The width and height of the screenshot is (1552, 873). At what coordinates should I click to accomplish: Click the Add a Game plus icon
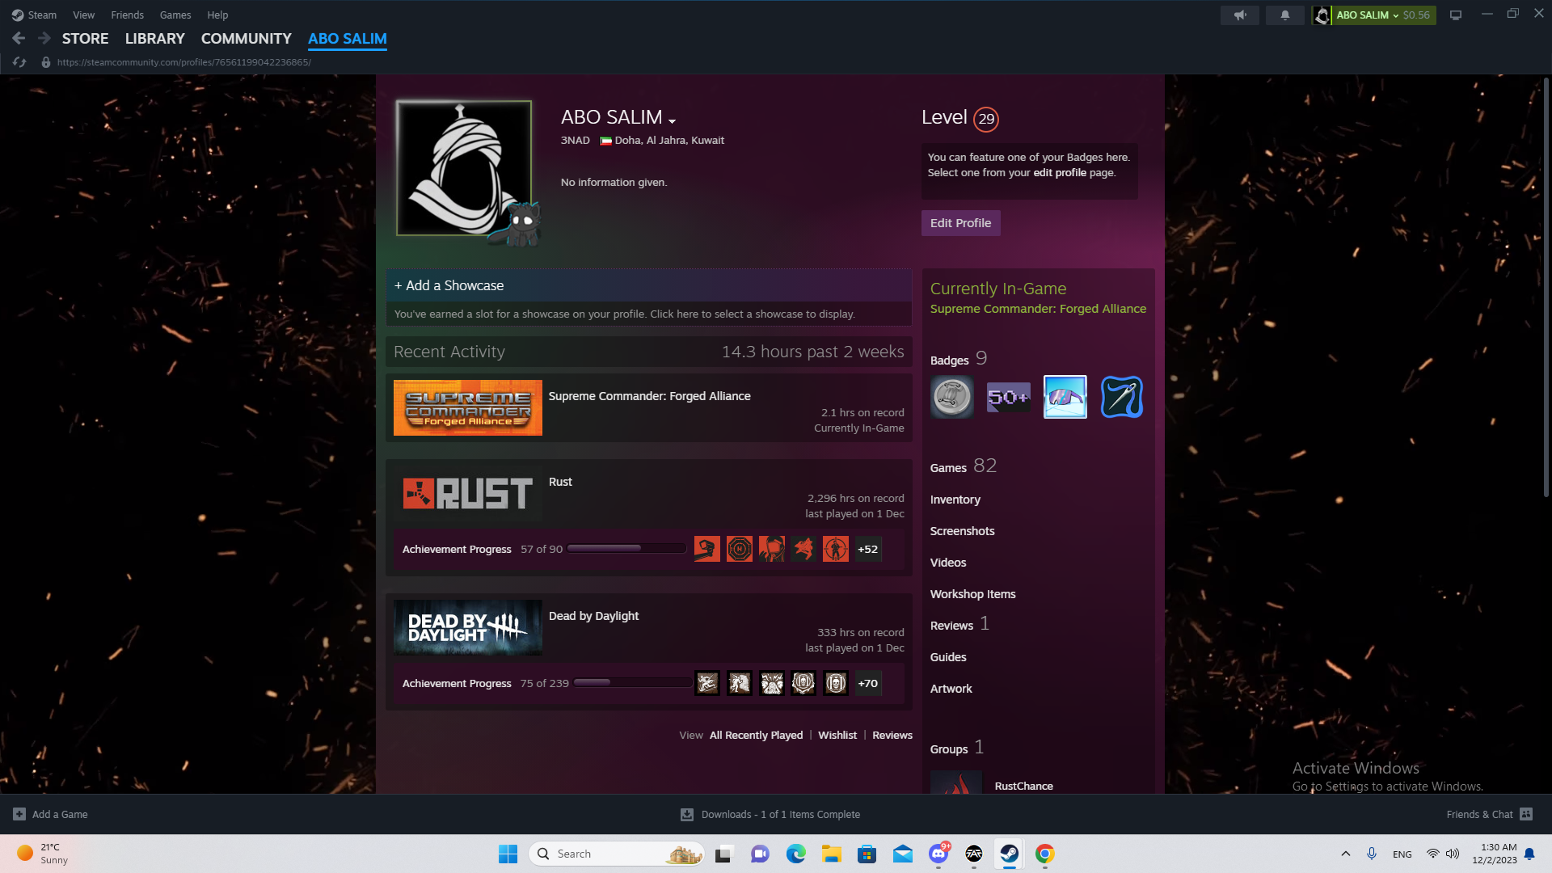(19, 814)
